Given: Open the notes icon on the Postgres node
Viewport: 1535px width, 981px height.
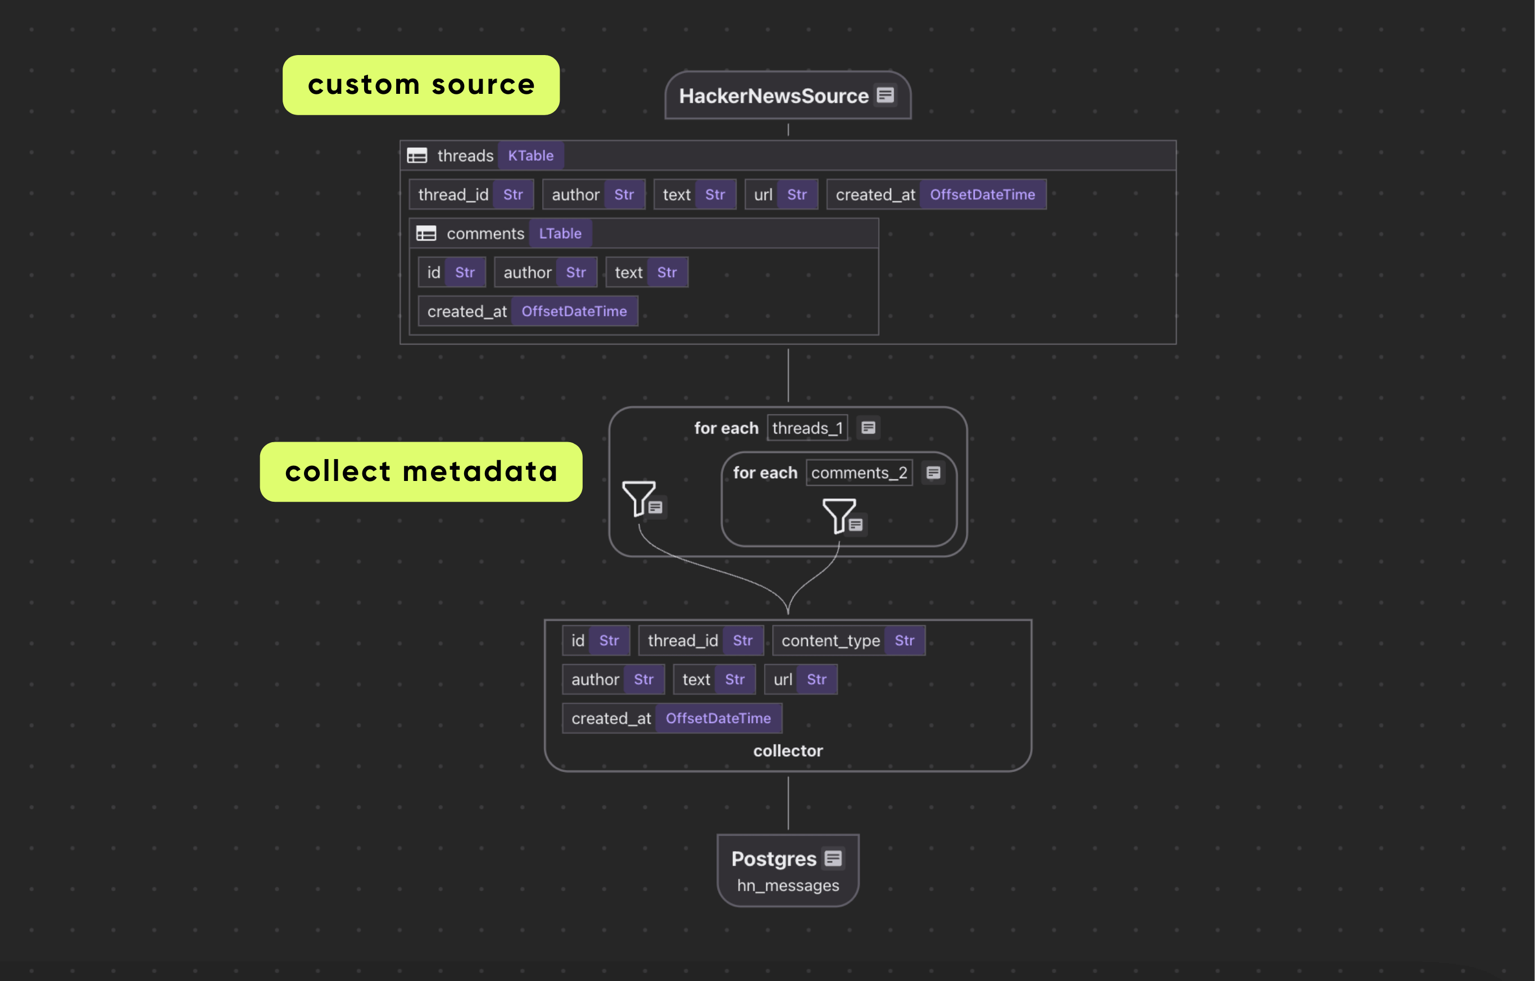Looking at the screenshot, I should coord(832,859).
